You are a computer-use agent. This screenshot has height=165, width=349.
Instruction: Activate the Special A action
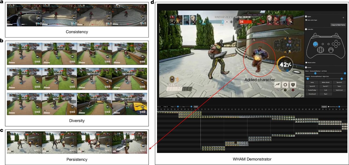coord(339,82)
